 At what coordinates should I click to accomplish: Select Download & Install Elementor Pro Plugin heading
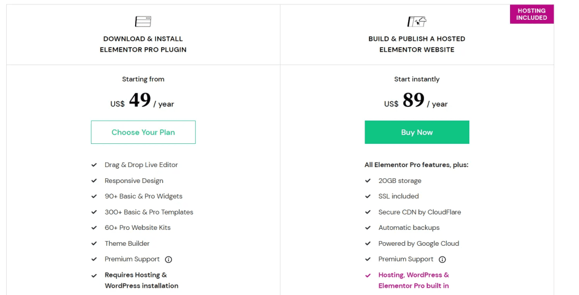click(x=143, y=44)
